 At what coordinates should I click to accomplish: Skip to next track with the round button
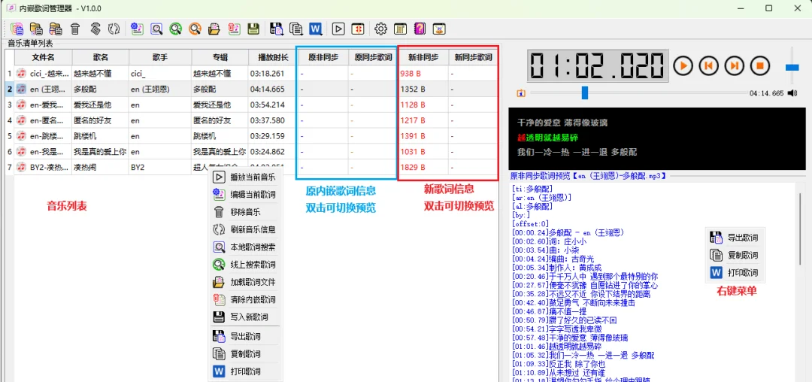tap(735, 65)
